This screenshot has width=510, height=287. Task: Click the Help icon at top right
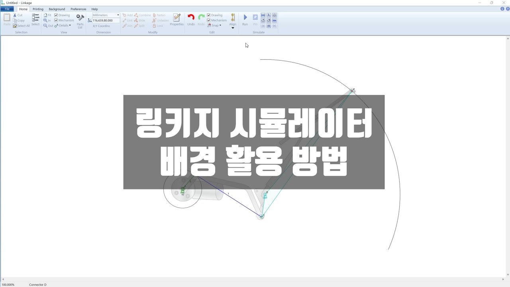[x=507, y=9]
